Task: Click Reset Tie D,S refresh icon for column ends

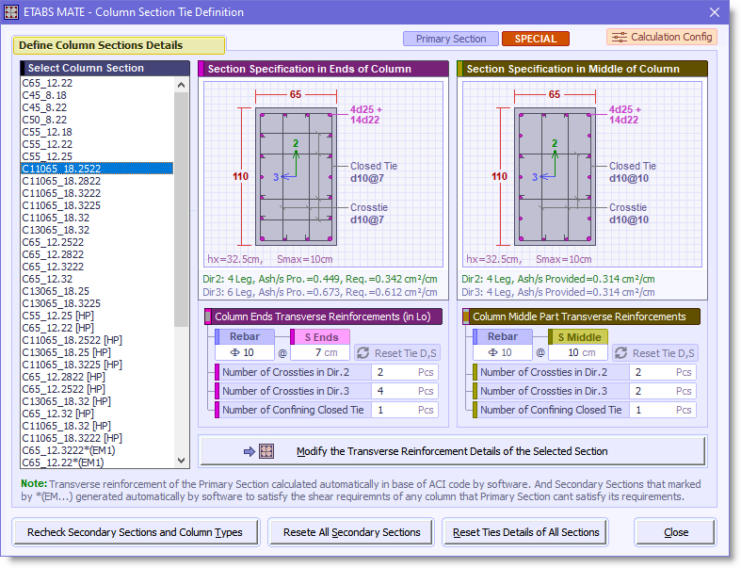Action: click(x=362, y=353)
